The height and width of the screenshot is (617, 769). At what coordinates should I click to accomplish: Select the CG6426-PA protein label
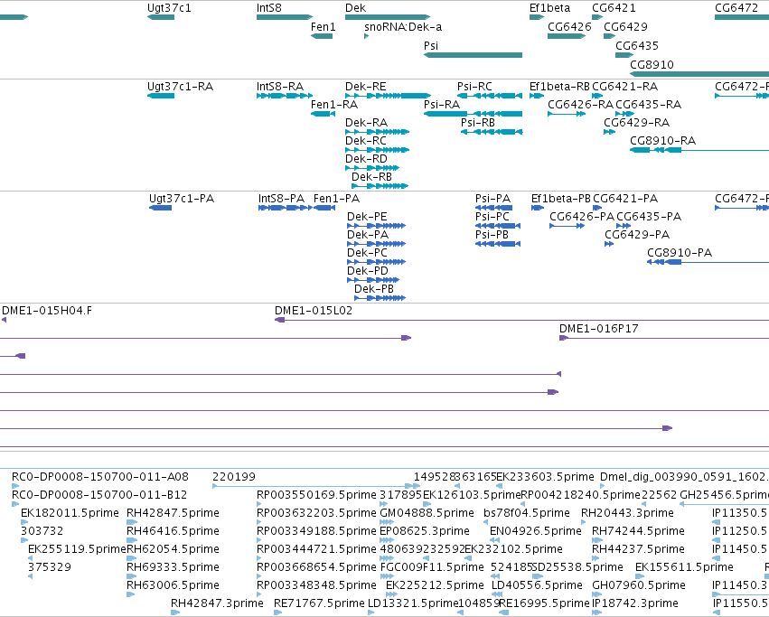[x=582, y=216]
